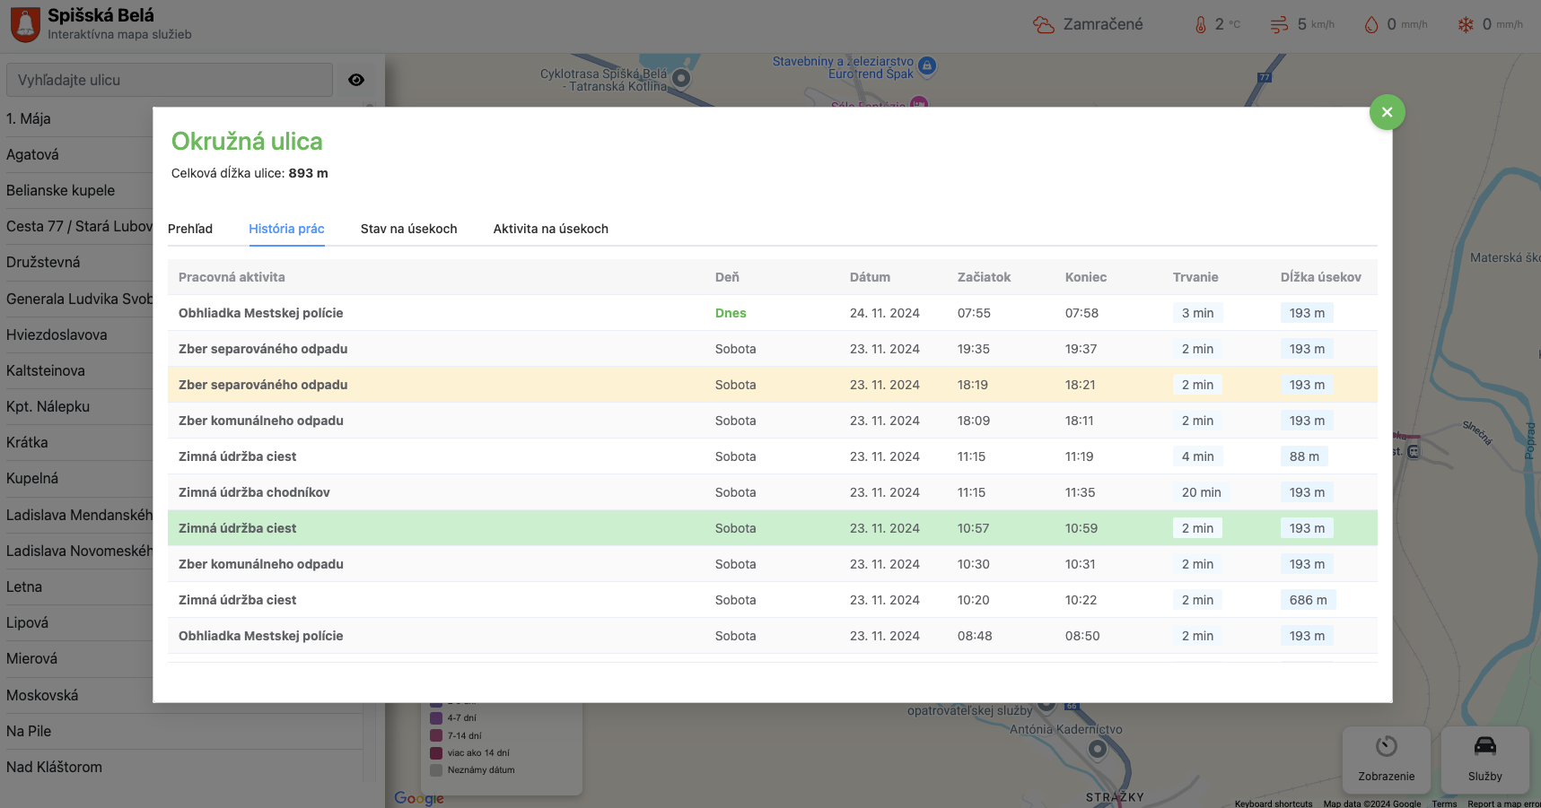Open the Služby services panel
The width and height of the screenshot is (1541, 808).
click(x=1485, y=760)
